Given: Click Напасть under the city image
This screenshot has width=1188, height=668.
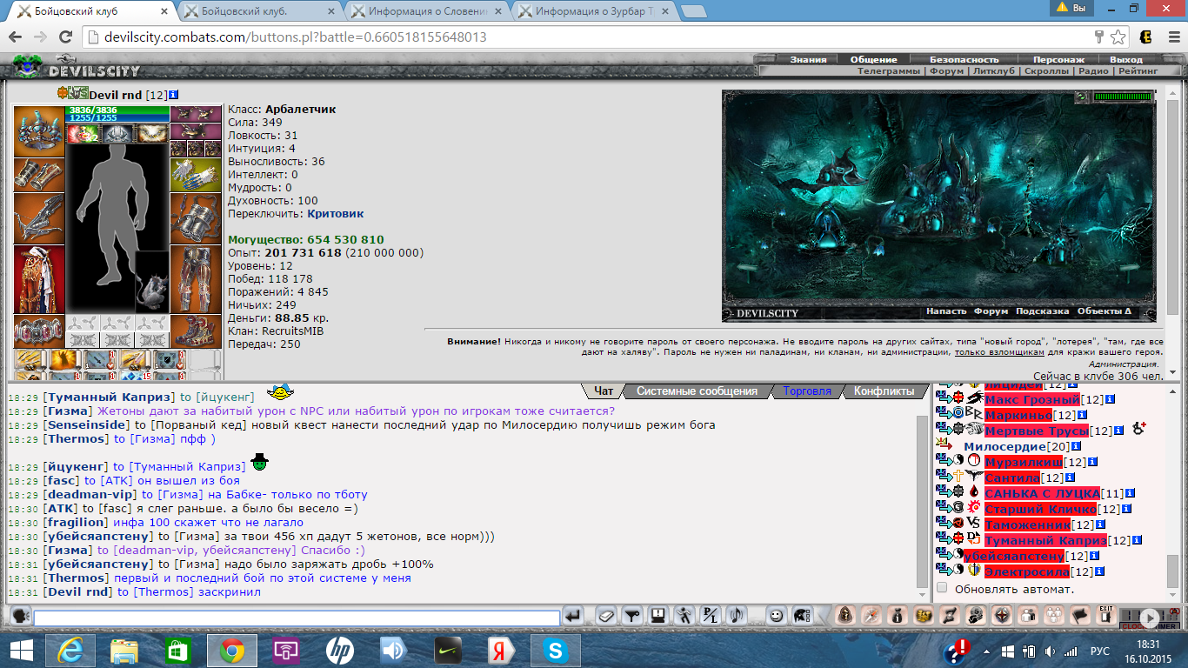Looking at the screenshot, I should coord(946,311).
